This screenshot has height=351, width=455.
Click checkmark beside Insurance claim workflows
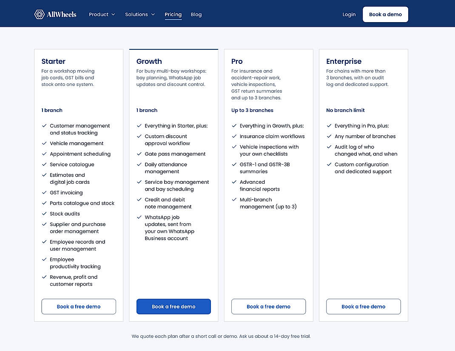point(234,136)
